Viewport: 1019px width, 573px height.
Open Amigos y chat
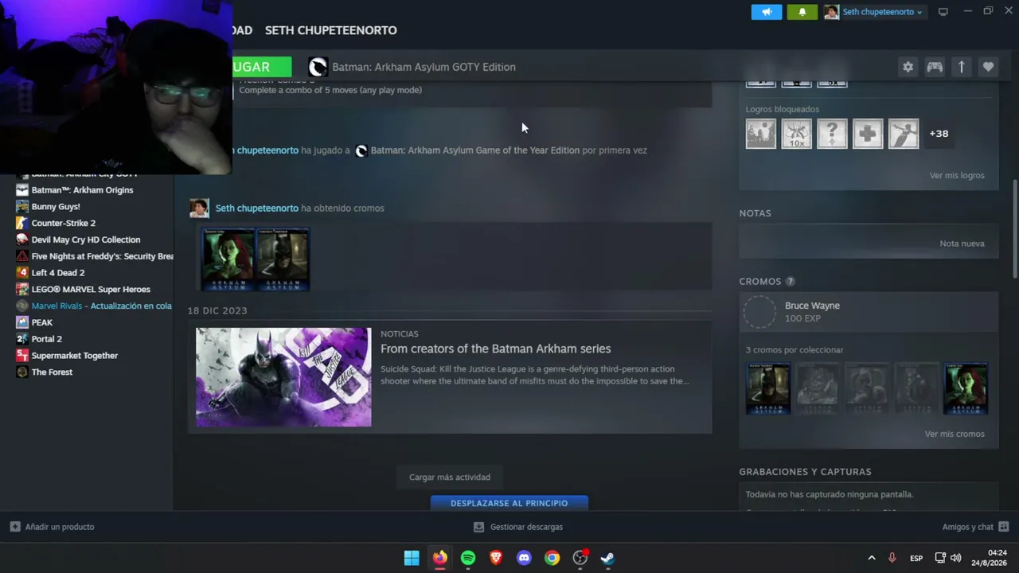(968, 527)
